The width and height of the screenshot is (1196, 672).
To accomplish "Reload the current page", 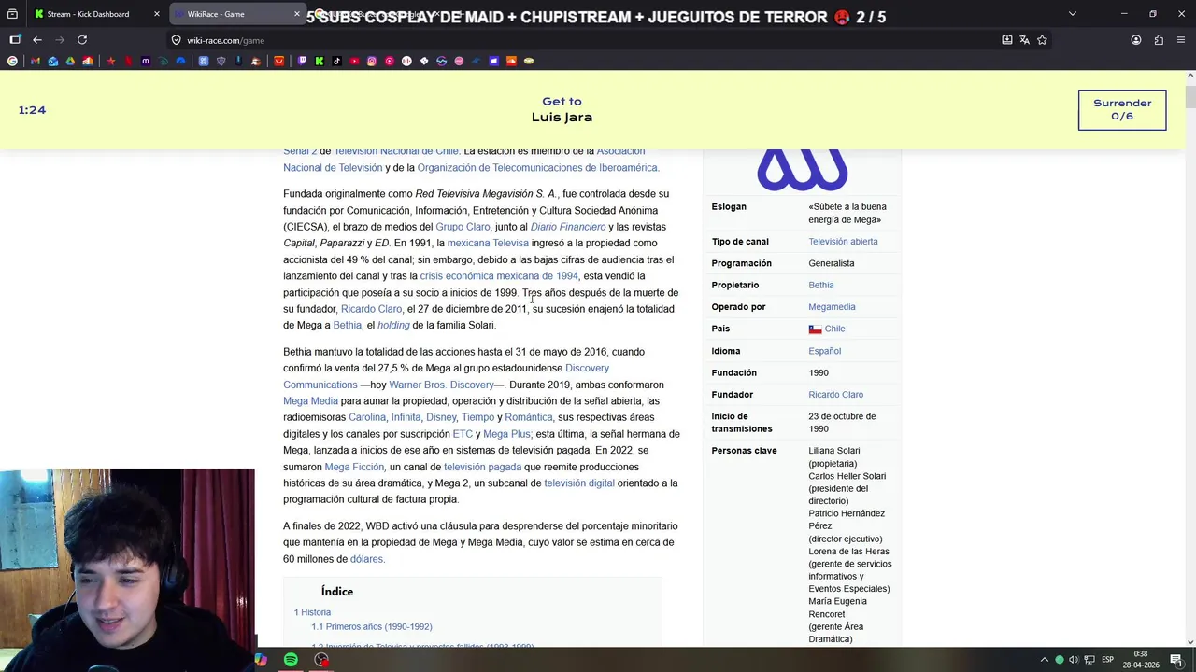I will tap(82, 40).
